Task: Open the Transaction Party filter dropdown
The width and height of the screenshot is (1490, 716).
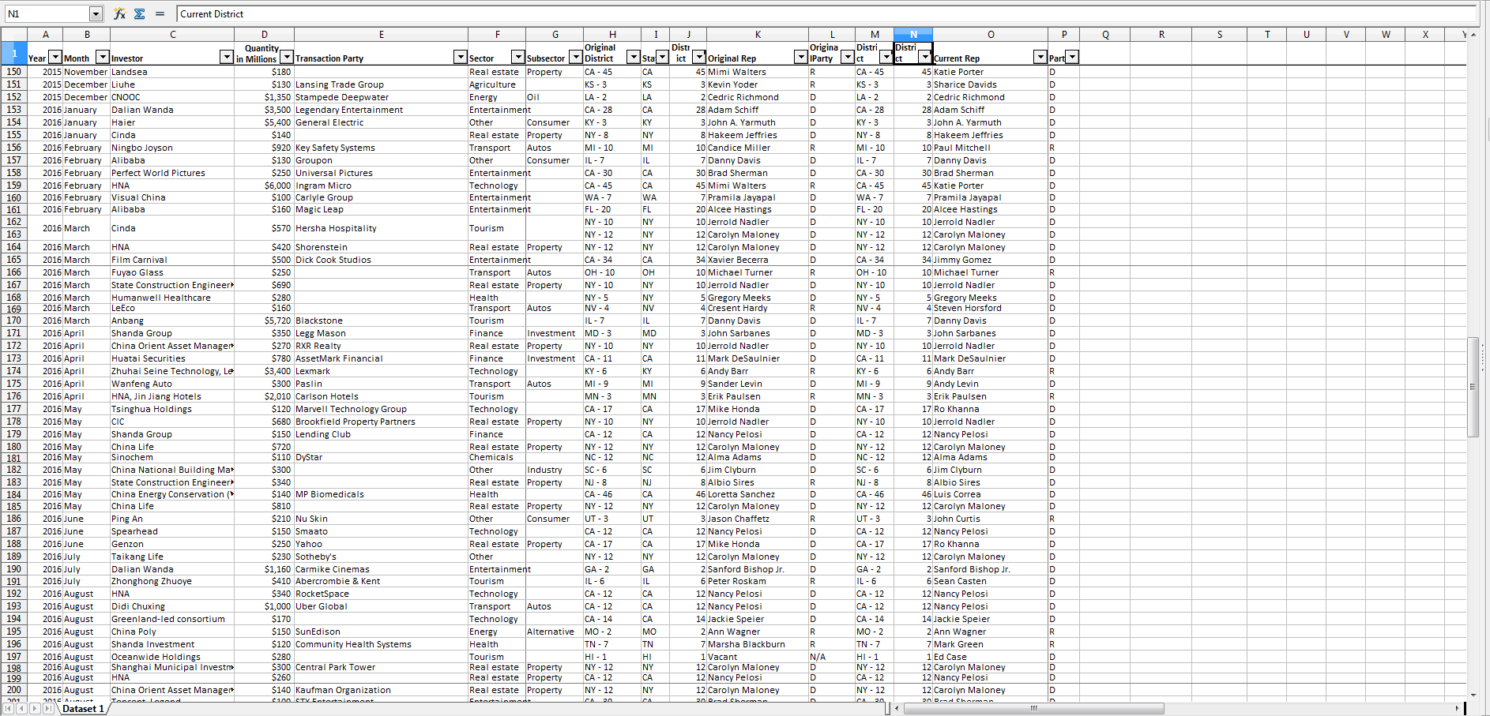Action: click(461, 57)
